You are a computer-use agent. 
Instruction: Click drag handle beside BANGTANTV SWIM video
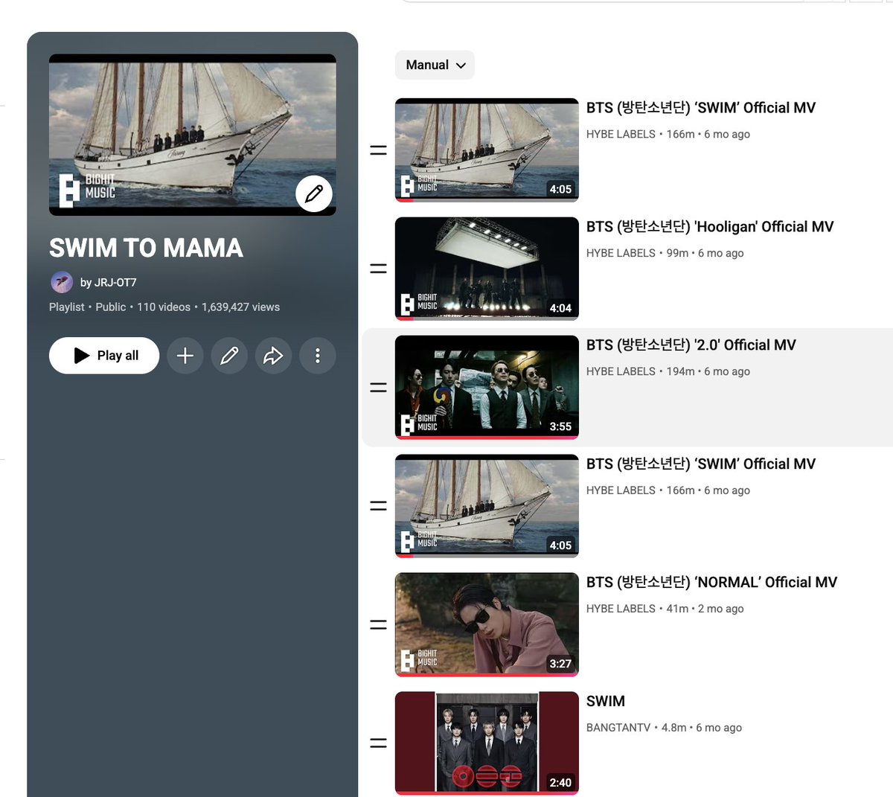click(379, 743)
